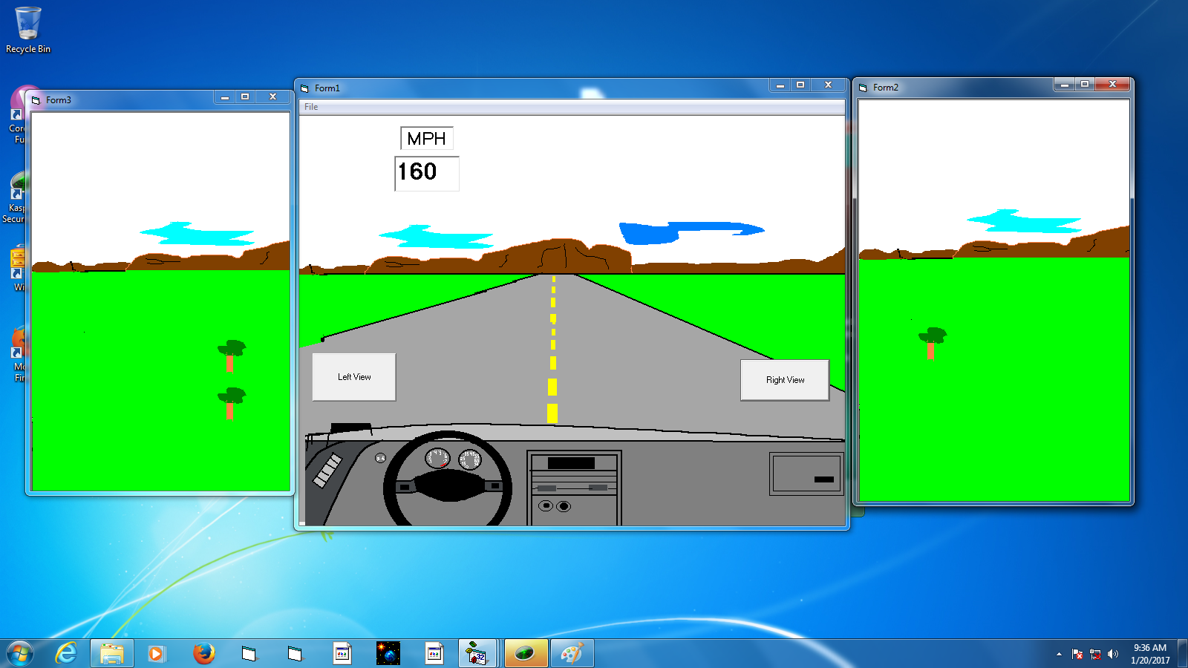Close the Form2 window

[x=1112, y=85]
